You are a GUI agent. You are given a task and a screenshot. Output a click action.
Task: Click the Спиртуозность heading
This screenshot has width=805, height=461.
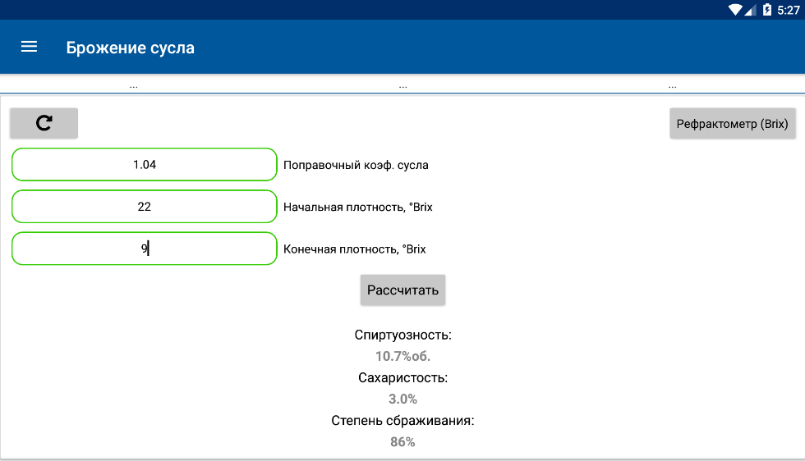(x=403, y=335)
